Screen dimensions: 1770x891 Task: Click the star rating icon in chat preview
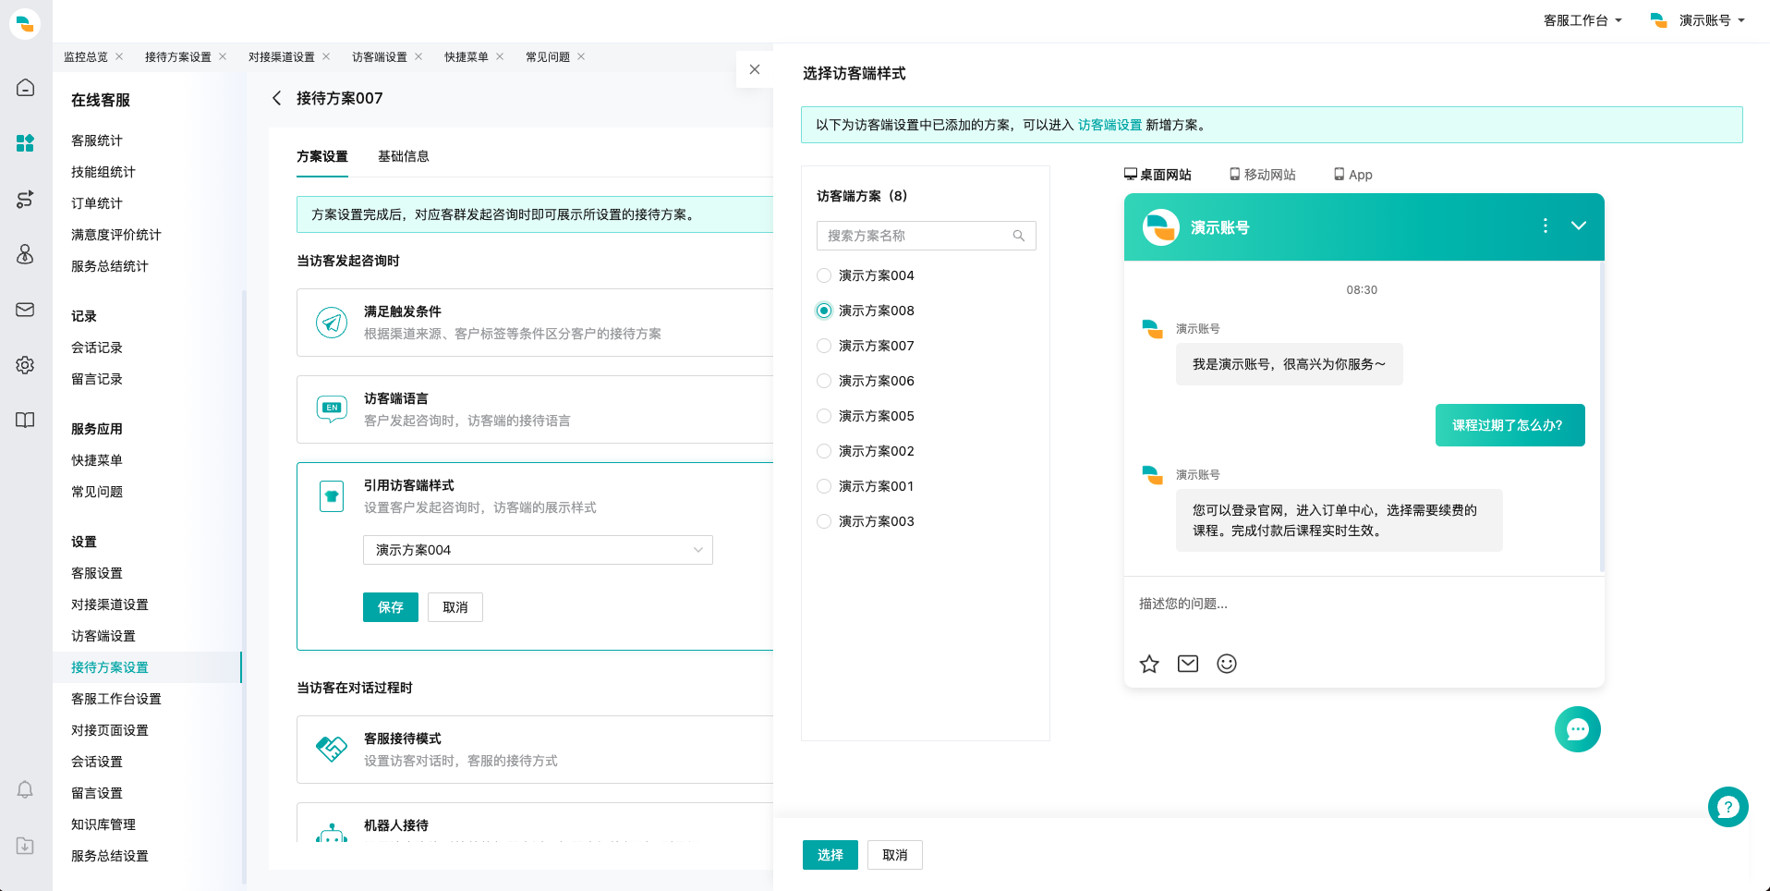(x=1149, y=664)
